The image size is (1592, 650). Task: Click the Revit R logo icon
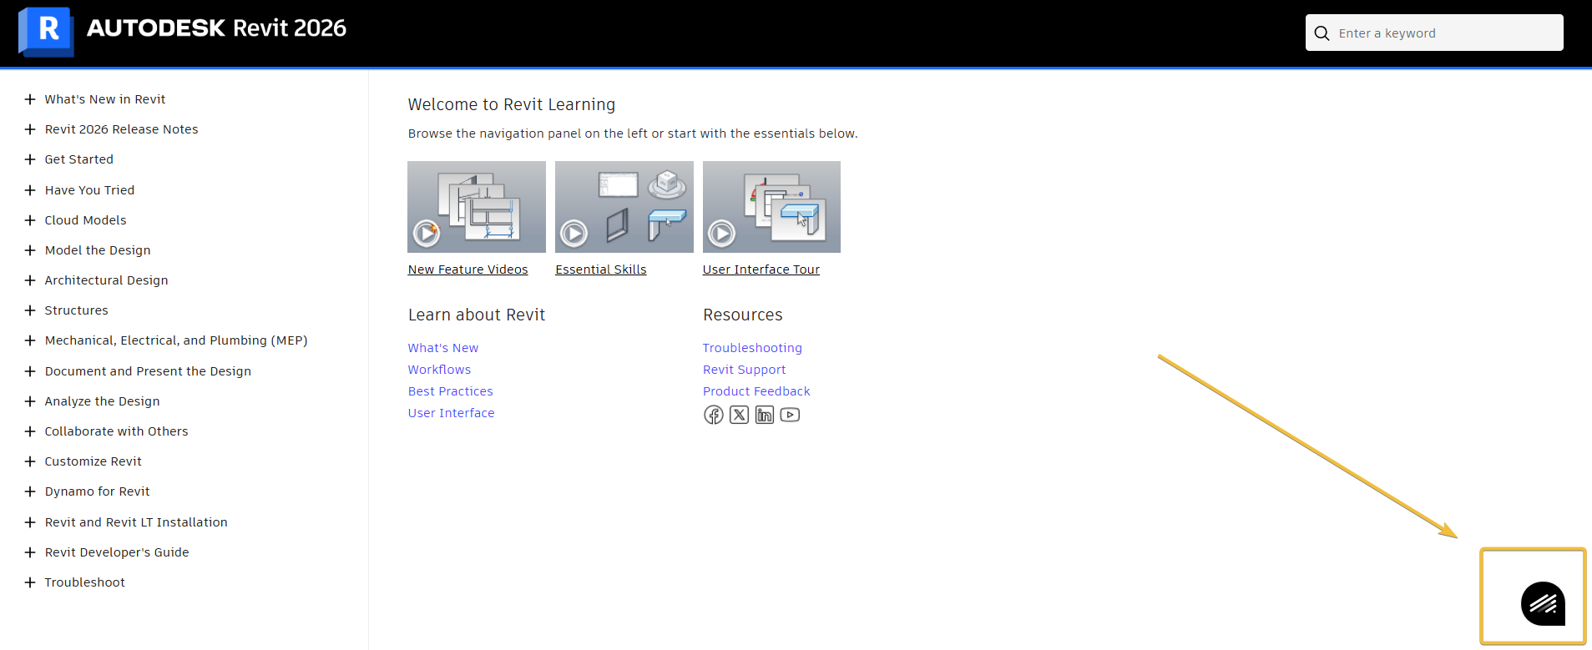click(x=46, y=32)
